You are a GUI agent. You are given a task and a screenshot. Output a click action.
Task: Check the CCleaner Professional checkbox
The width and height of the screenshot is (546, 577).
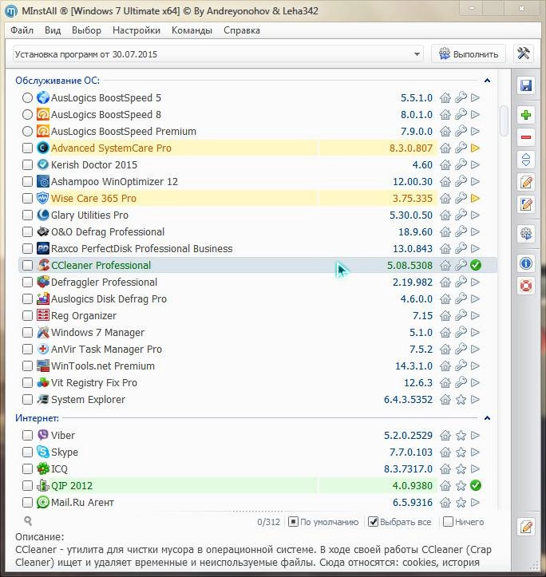27,265
